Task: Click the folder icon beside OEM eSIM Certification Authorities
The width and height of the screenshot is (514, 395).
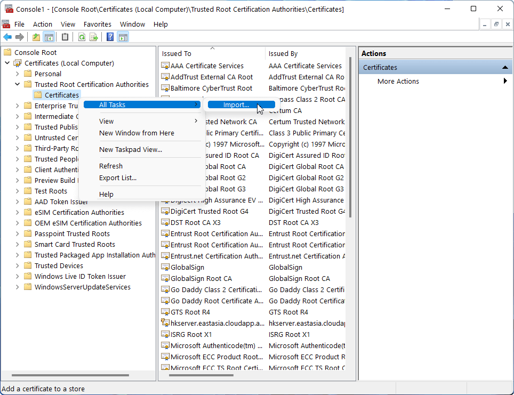Action: (28, 223)
